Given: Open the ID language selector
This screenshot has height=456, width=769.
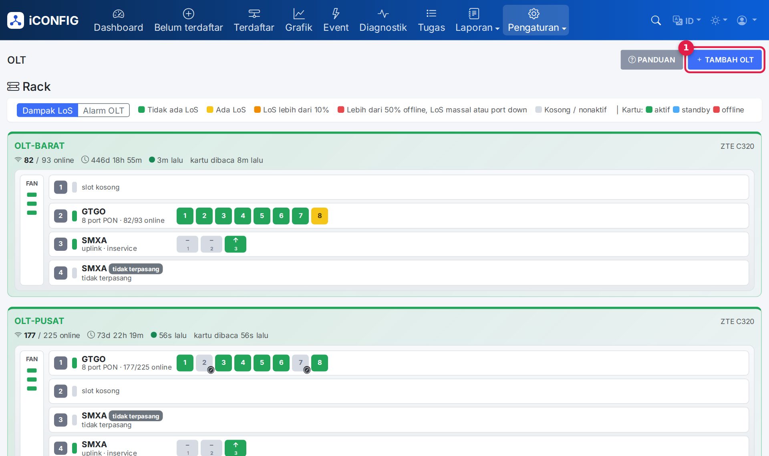Looking at the screenshot, I should click(686, 20).
